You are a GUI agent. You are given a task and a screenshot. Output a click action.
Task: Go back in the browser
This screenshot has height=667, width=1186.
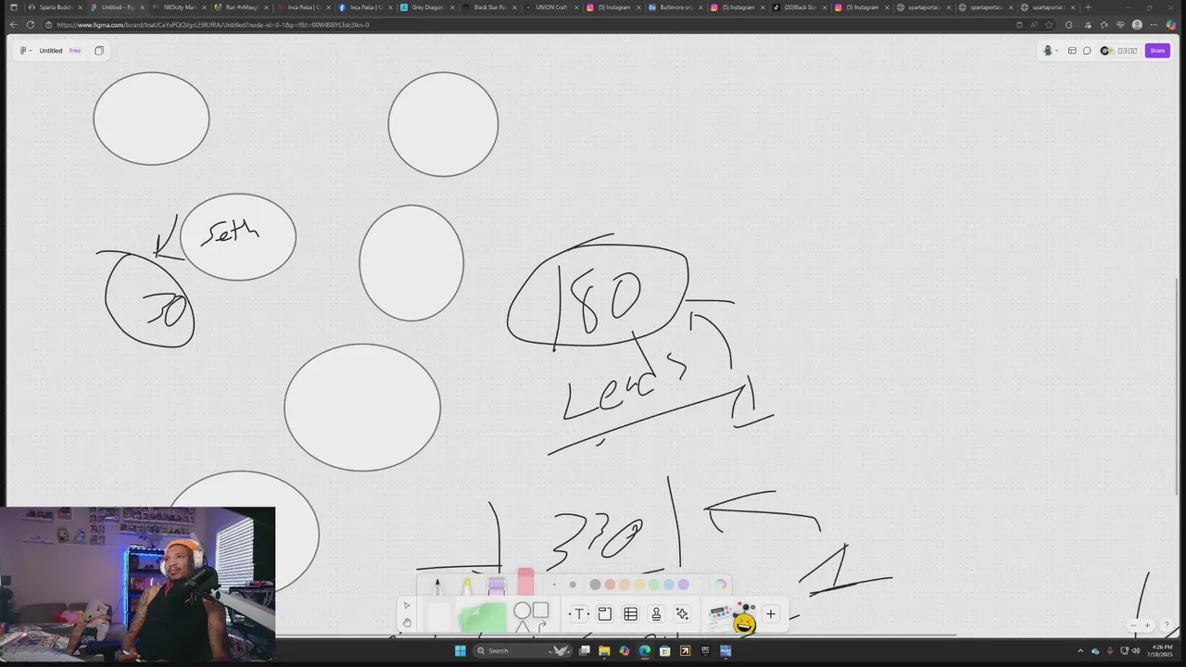[x=13, y=25]
